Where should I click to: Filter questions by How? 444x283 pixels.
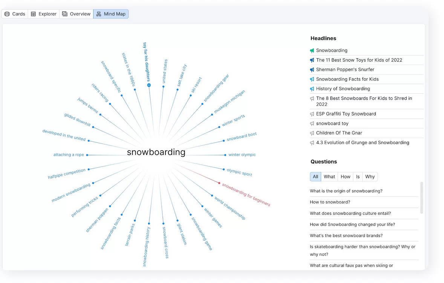coord(346,177)
